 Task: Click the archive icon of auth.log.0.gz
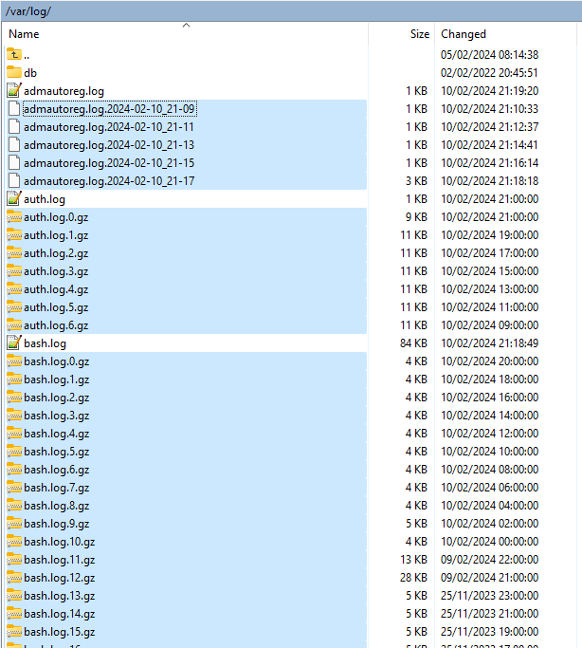pos(13,217)
